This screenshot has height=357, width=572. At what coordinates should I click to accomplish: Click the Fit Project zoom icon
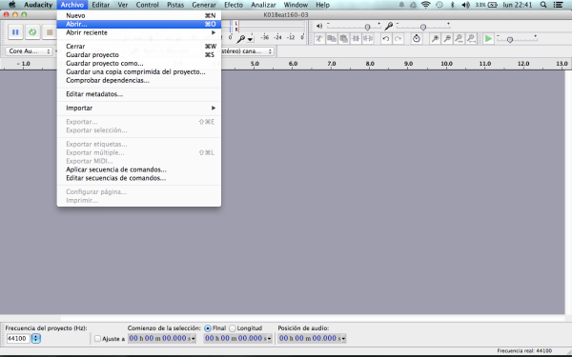pyautogui.click(x=471, y=39)
